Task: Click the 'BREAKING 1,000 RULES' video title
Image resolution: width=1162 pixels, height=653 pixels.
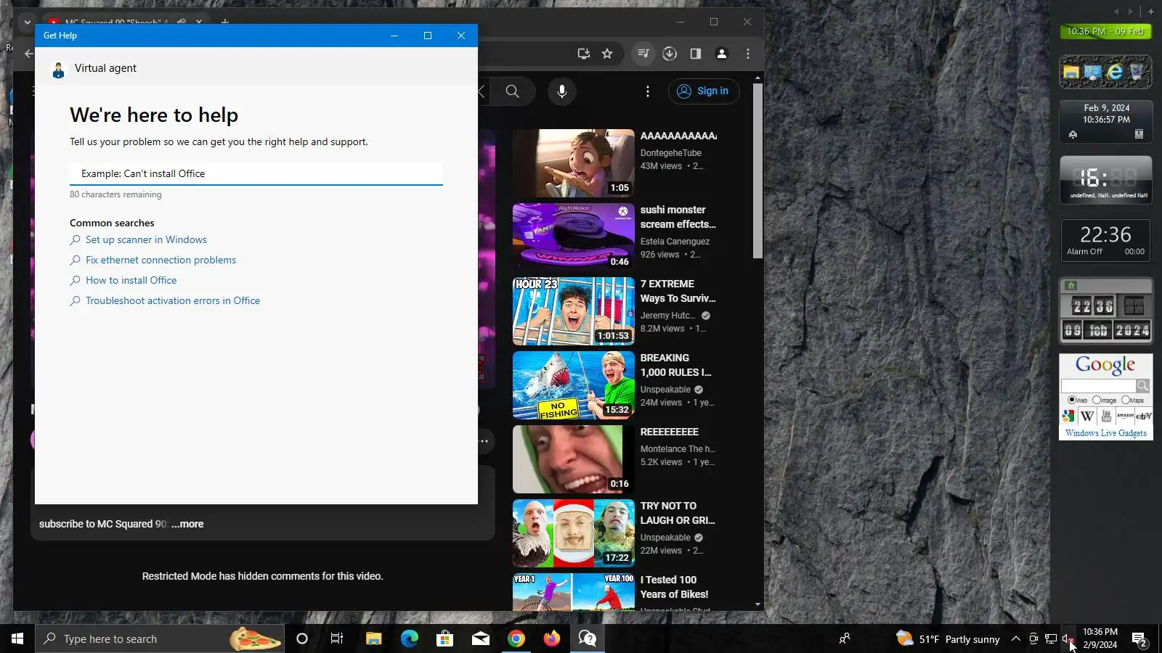Action: click(676, 365)
